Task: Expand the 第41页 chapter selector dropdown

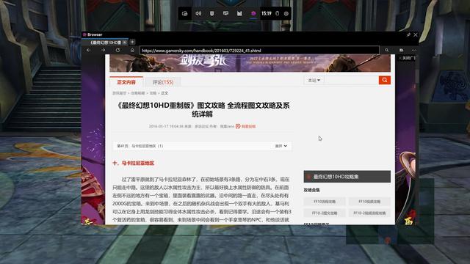Action: [203, 146]
